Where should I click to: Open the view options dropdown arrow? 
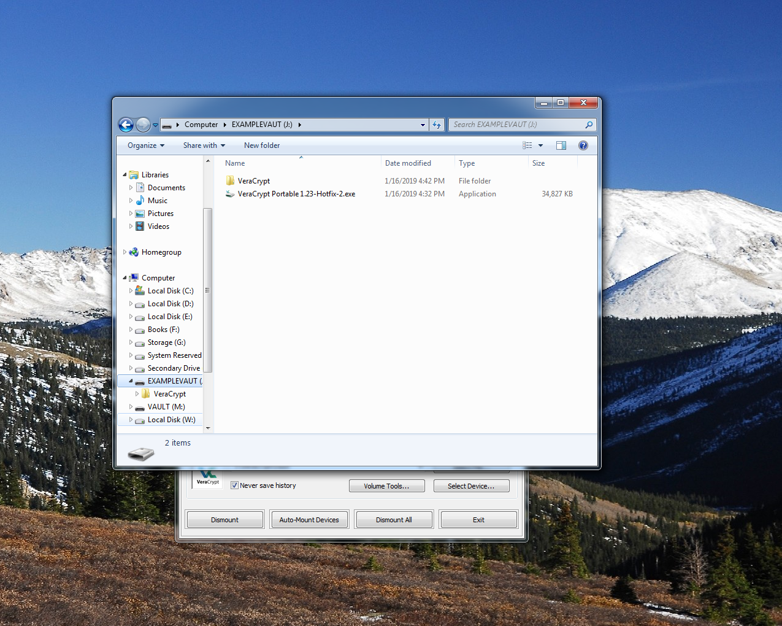540,145
